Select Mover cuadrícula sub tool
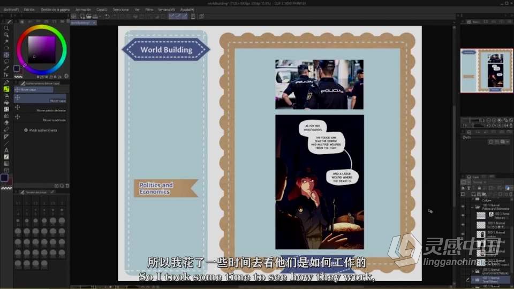The image size is (514, 289). click(40, 118)
